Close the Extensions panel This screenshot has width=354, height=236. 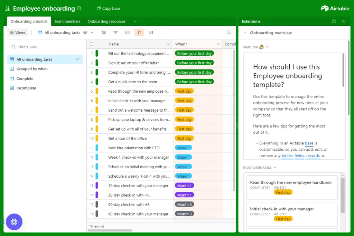coord(343,21)
